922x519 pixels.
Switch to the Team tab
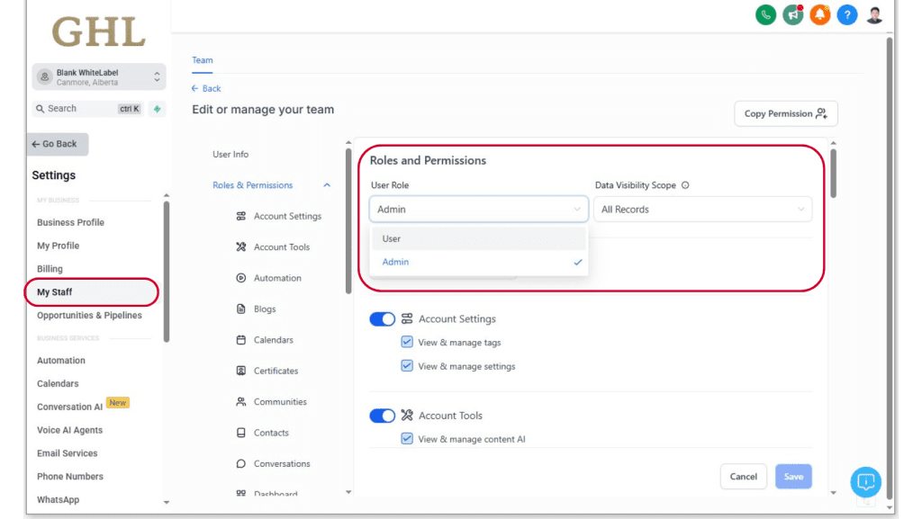point(203,60)
